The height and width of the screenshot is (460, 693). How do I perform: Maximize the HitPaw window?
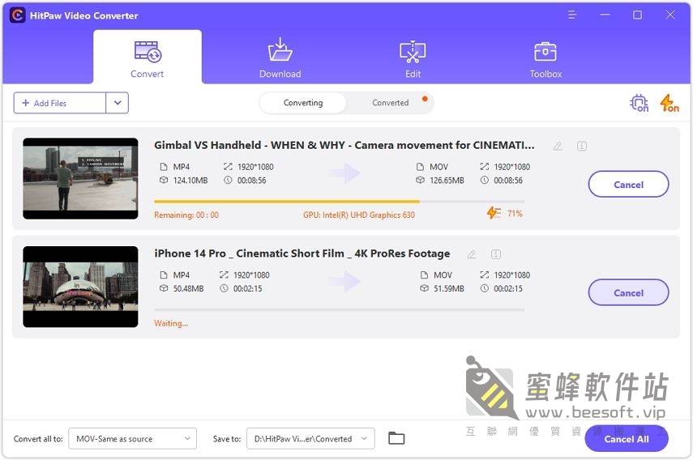point(637,15)
